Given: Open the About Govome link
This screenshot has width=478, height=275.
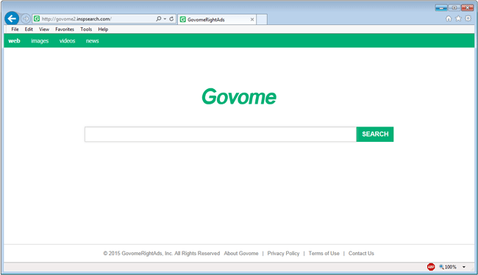Looking at the screenshot, I should (x=241, y=254).
